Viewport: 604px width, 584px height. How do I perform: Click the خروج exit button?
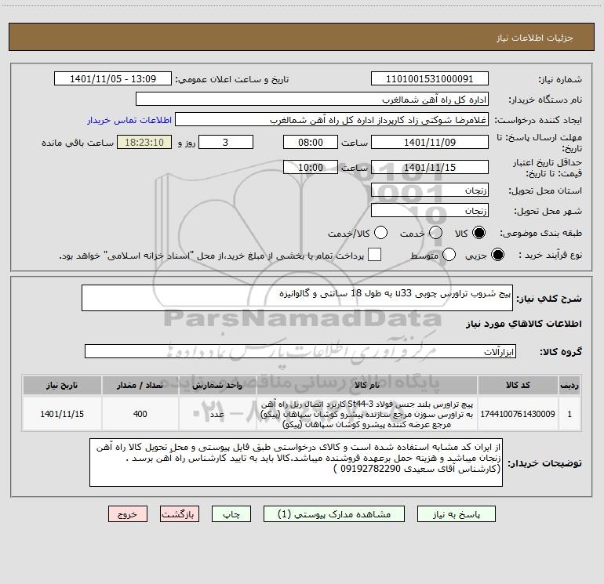128,514
